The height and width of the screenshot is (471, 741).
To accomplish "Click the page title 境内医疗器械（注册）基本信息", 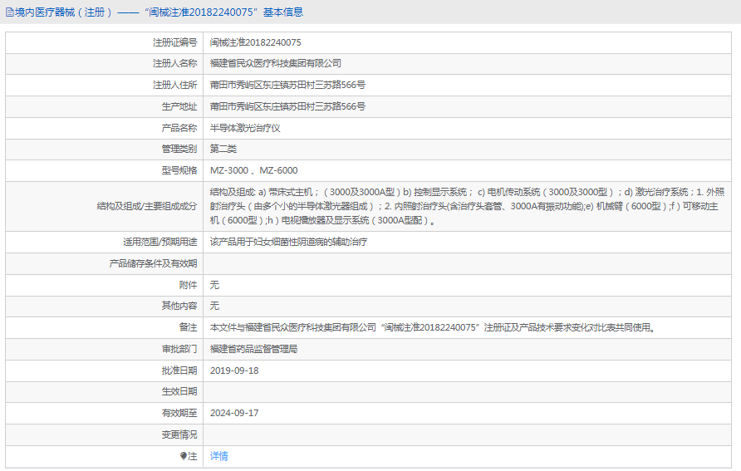I will (159, 12).
